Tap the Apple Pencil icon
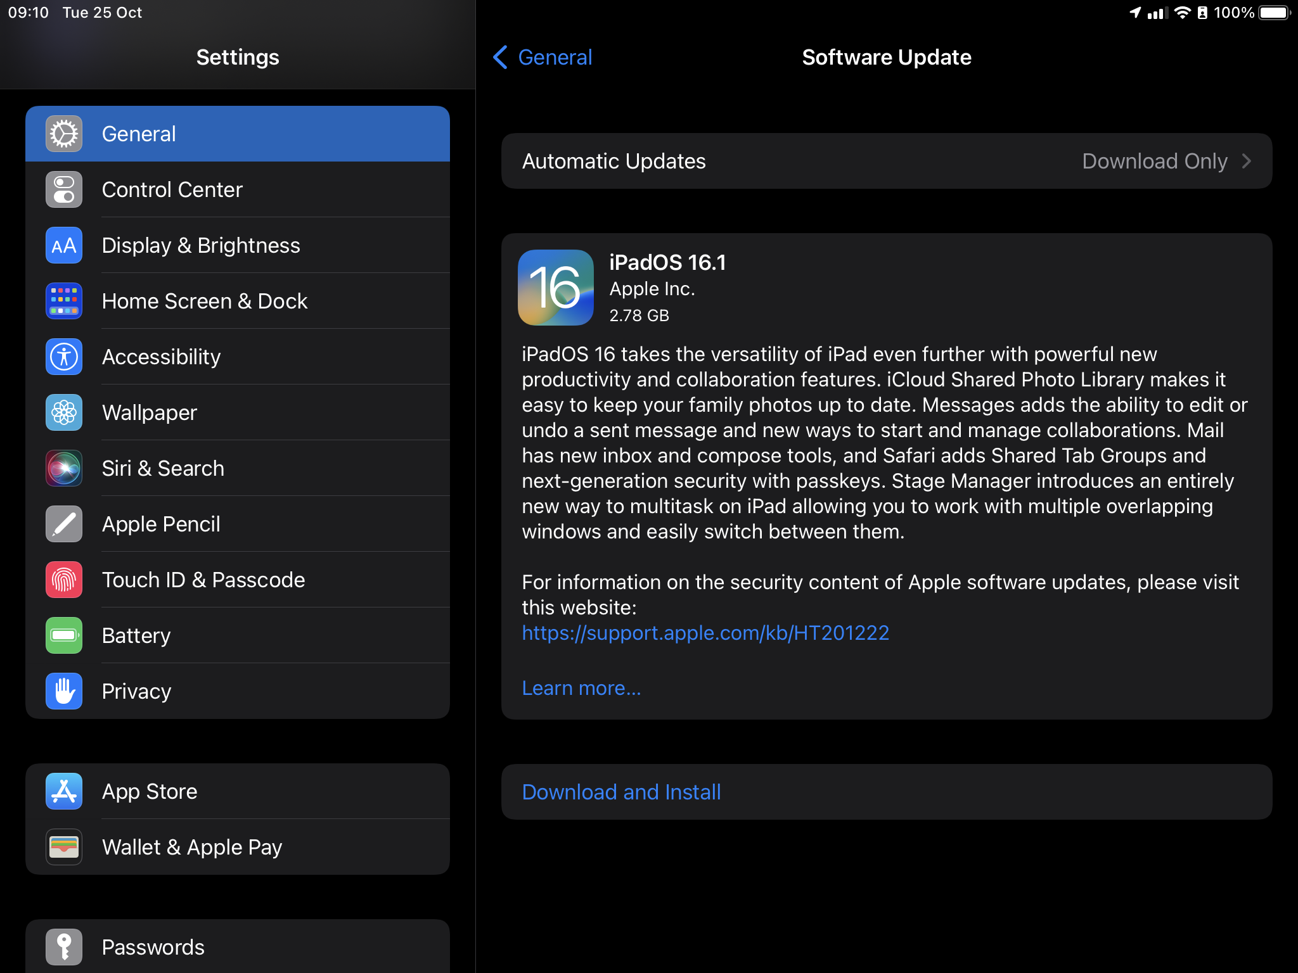Viewport: 1298px width, 973px height. click(x=64, y=524)
